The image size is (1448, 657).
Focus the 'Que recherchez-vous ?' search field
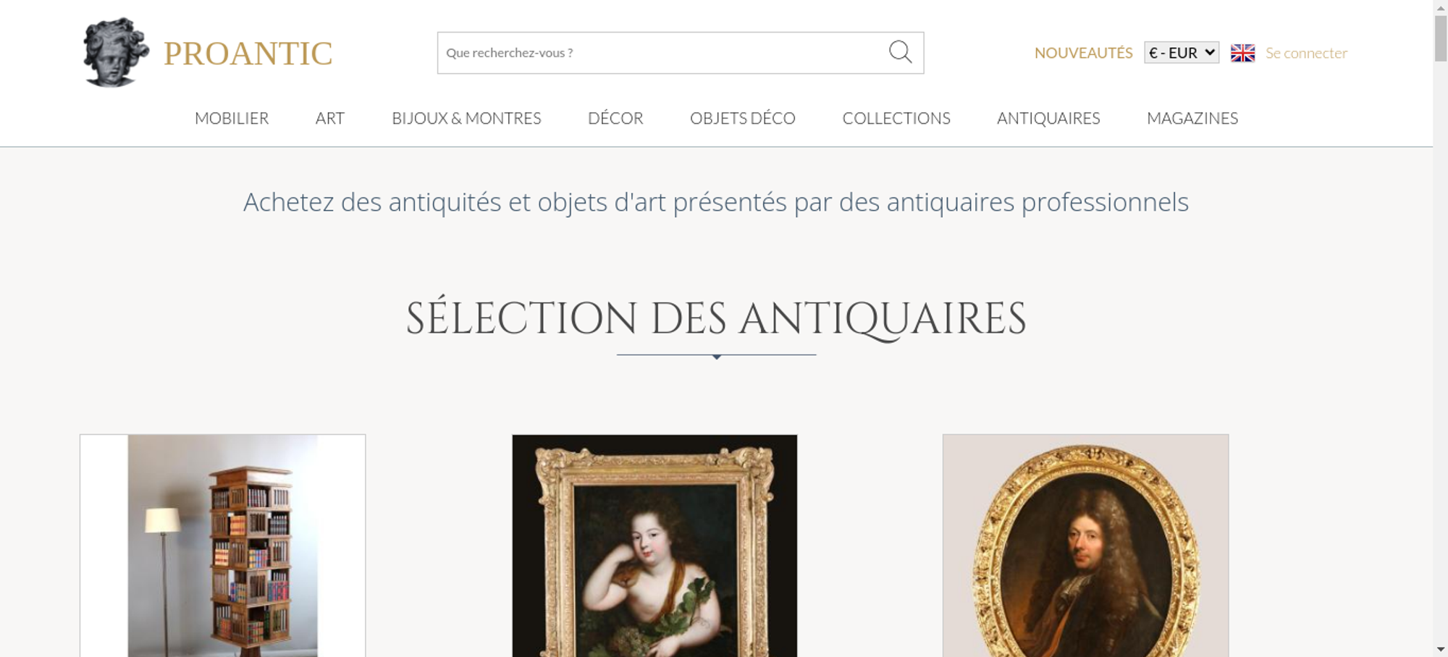(662, 53)
